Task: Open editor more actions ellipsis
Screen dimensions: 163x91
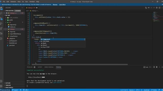Action: 162,8
